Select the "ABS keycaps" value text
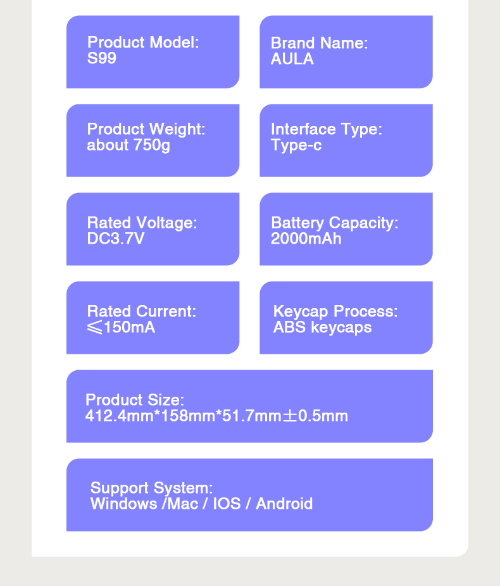This screenshot has width=500, height=586. 322,327
